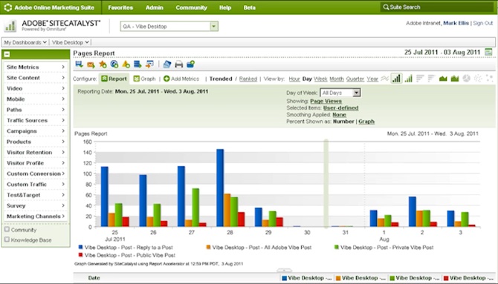Click the add alert triangle icon
This screenshot has height=284, width=498.
coord(126,65)
